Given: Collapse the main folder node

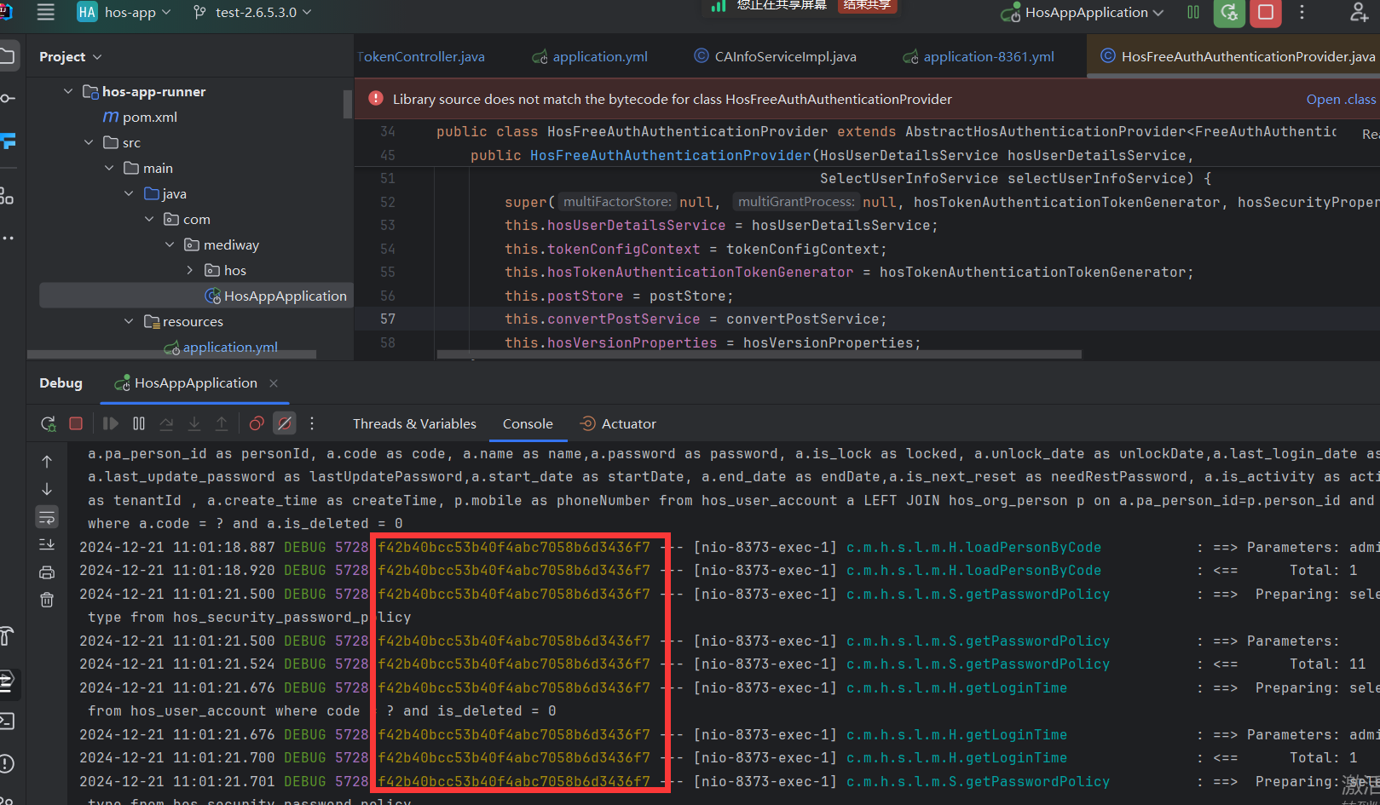Looking at the screenshot, I should pos(109,168).
